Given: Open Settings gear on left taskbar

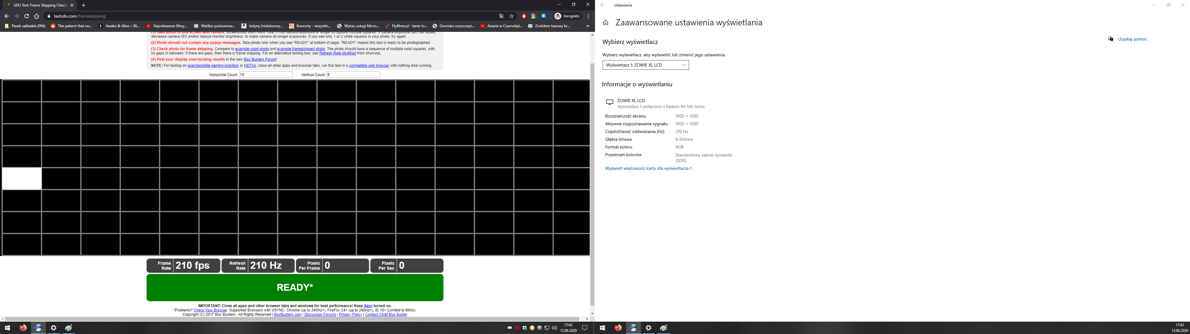Looking at the screenshot, I should coord(54,328).
